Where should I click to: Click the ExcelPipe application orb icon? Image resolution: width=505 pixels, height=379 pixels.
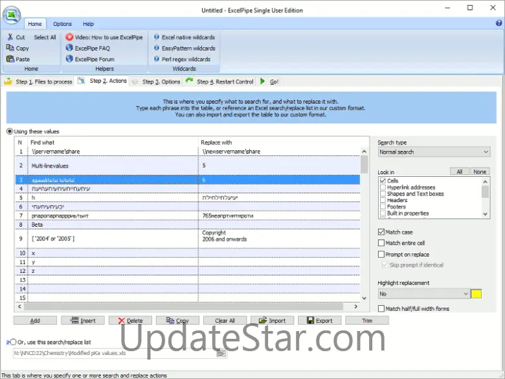[x=12, y=15]
